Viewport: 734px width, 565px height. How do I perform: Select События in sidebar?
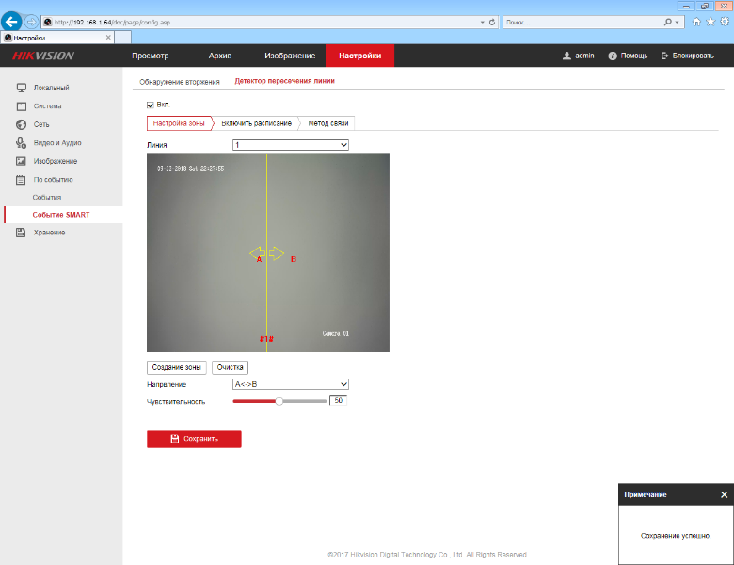tap(47, 197)
